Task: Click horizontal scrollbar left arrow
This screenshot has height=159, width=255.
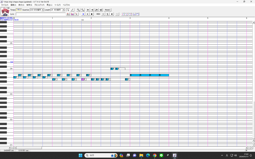Action: [x=15, y=148]
